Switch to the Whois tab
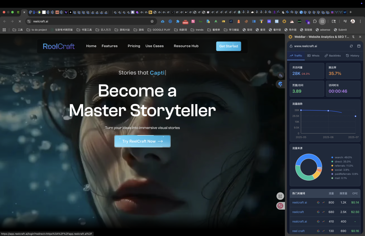 click(313, 56)
